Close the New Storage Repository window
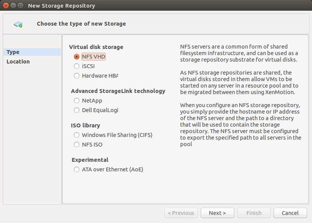Image resolution: width=312 pixels, height=223 pixels. click(6, 5)
